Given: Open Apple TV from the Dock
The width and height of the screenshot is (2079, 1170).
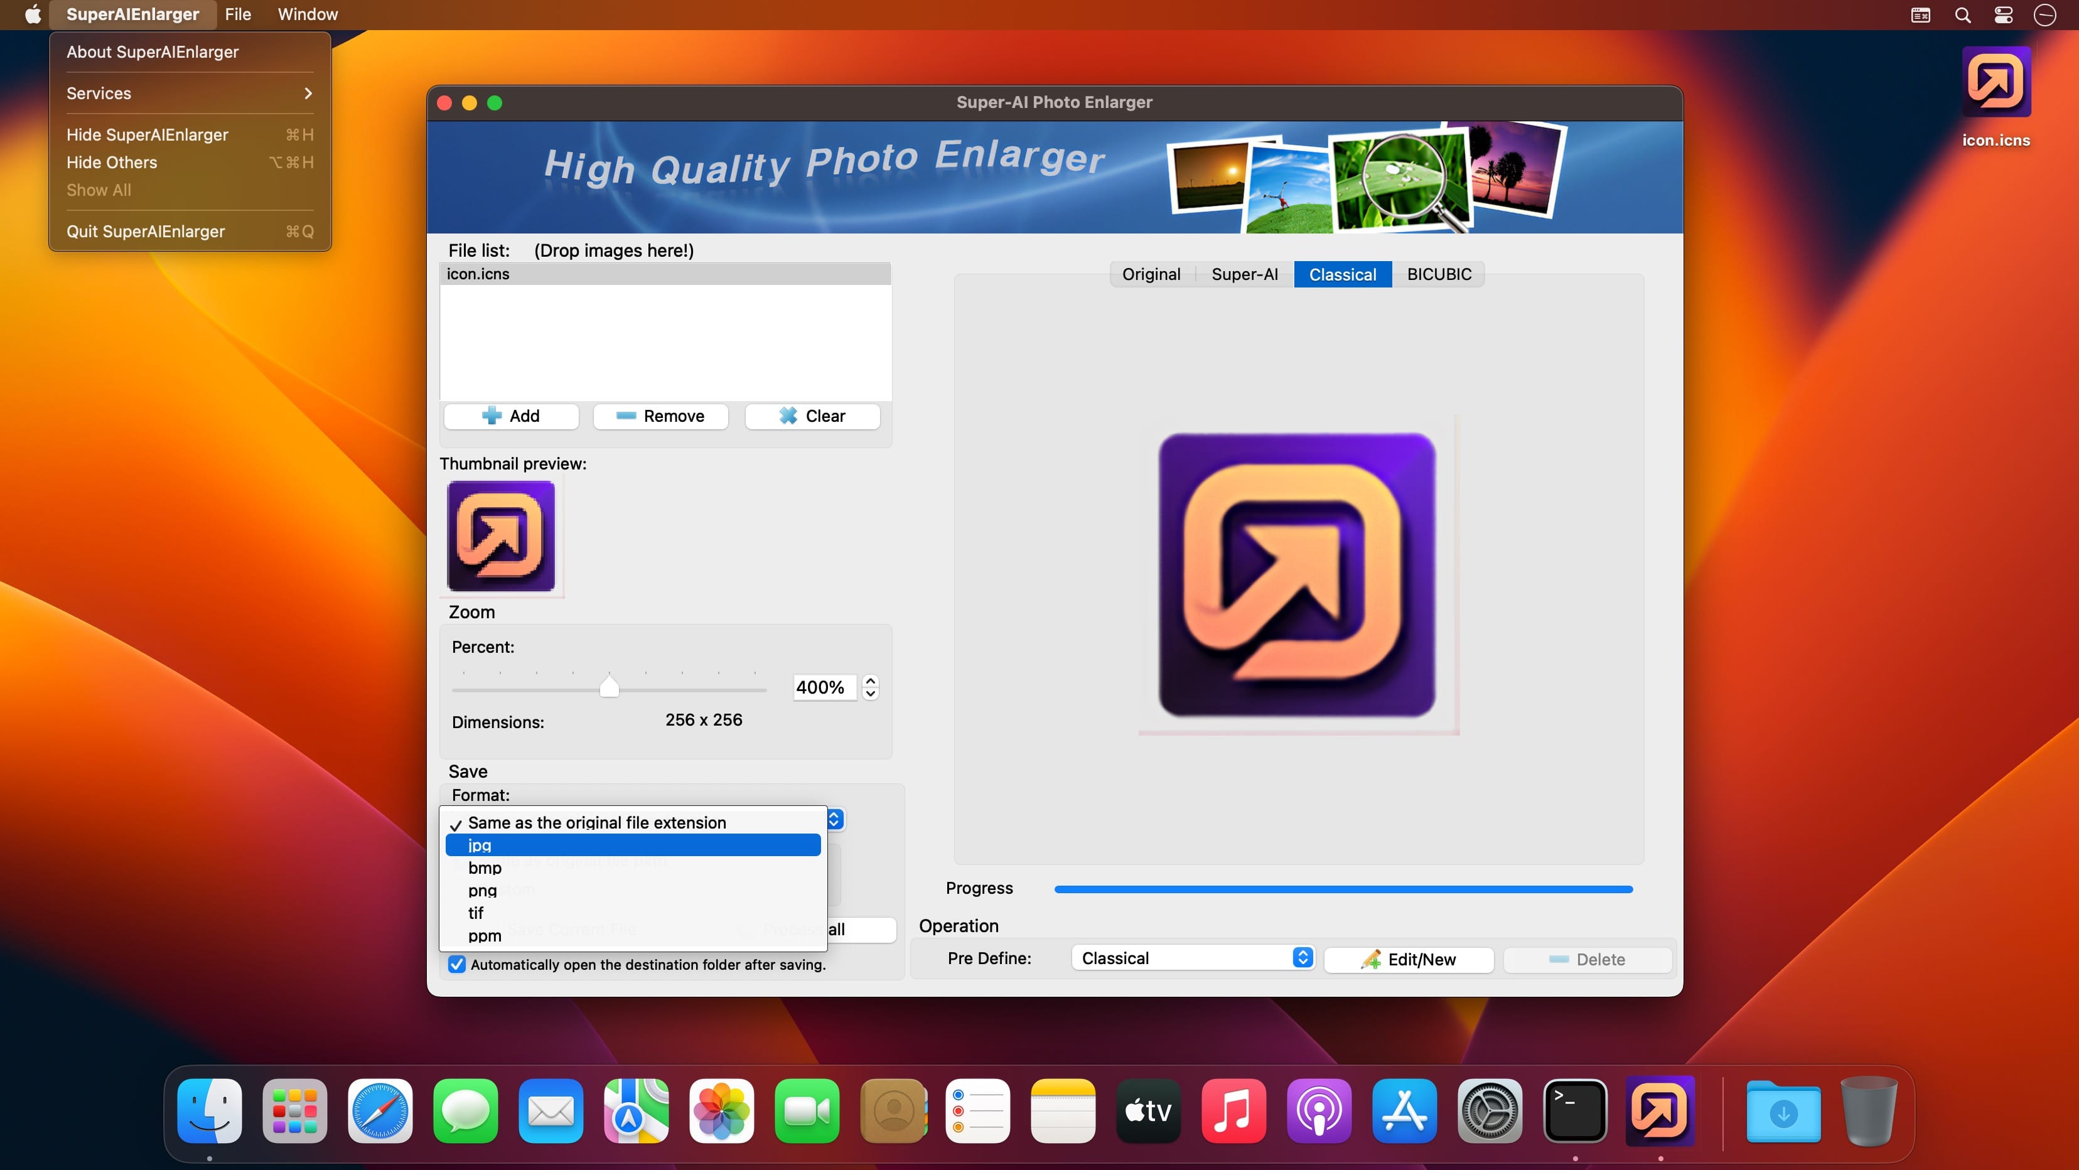Looking at the screenshot, I should [1149, 1111].
